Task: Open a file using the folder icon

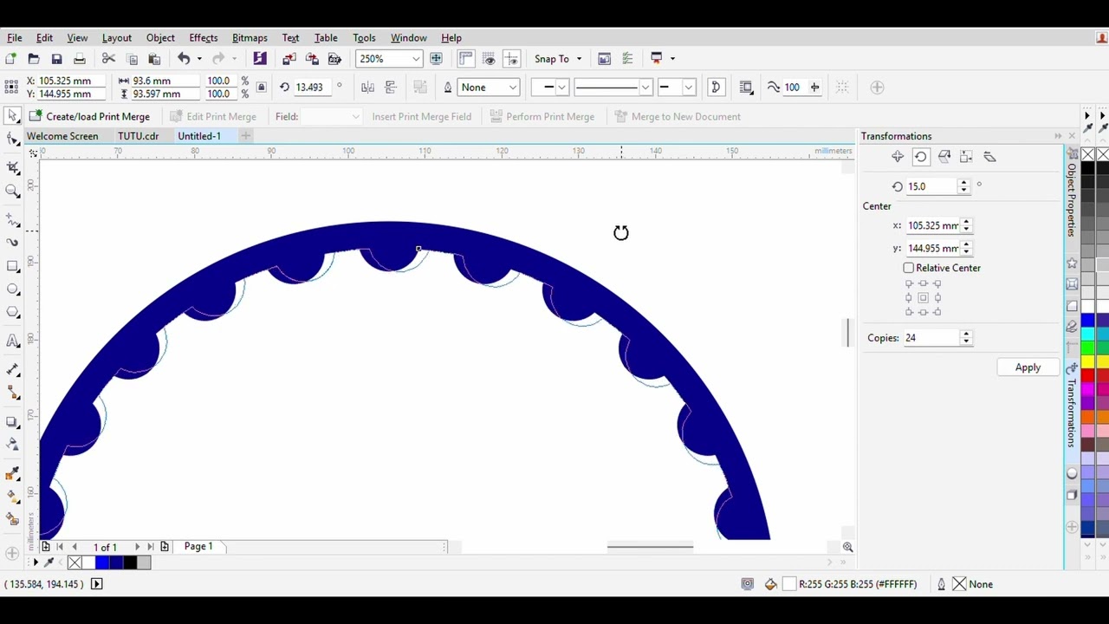Action: 34,59
